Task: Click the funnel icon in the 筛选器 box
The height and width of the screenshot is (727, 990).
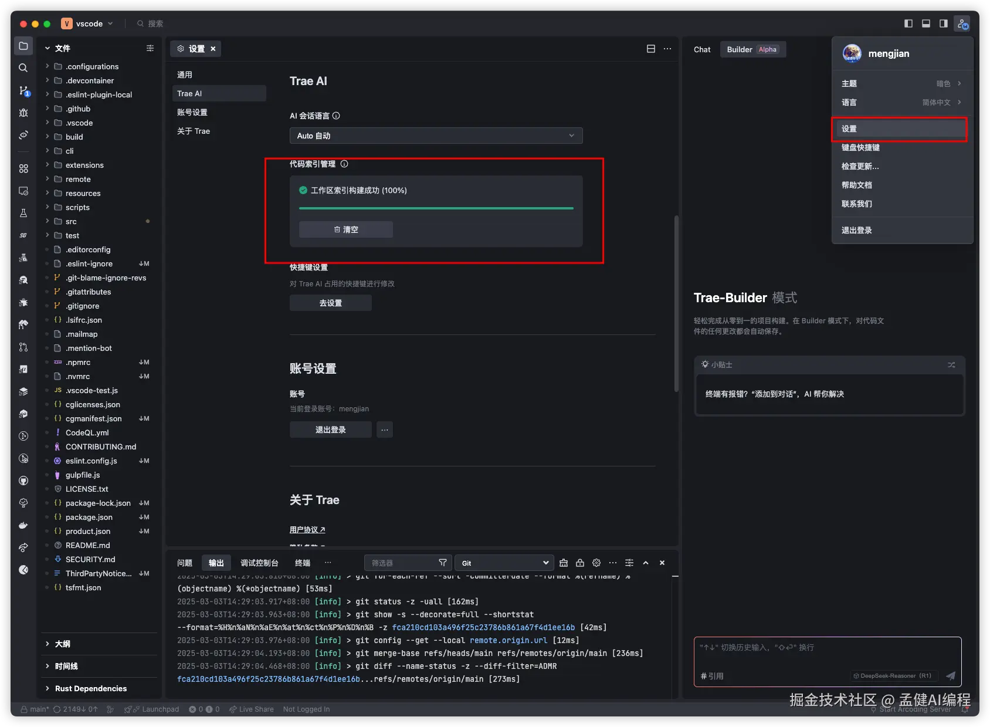Action: pos(443,563)
